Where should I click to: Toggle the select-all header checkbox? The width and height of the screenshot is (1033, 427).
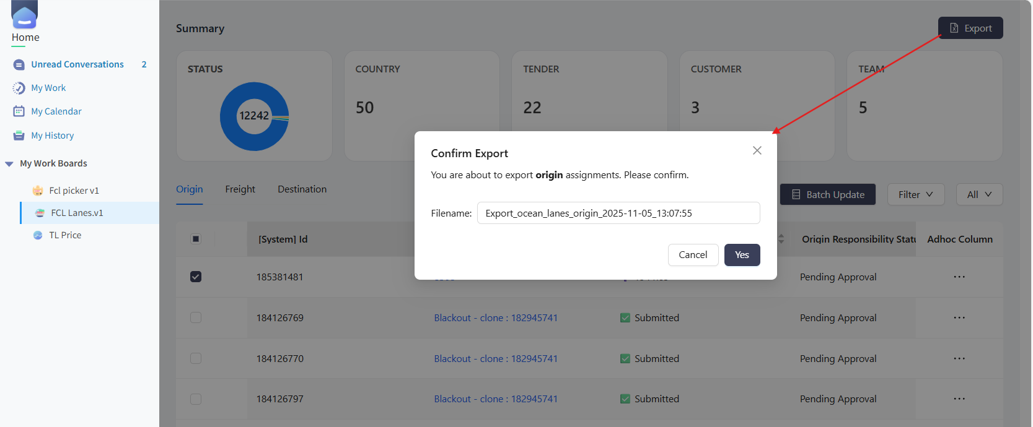pos(196,239)
